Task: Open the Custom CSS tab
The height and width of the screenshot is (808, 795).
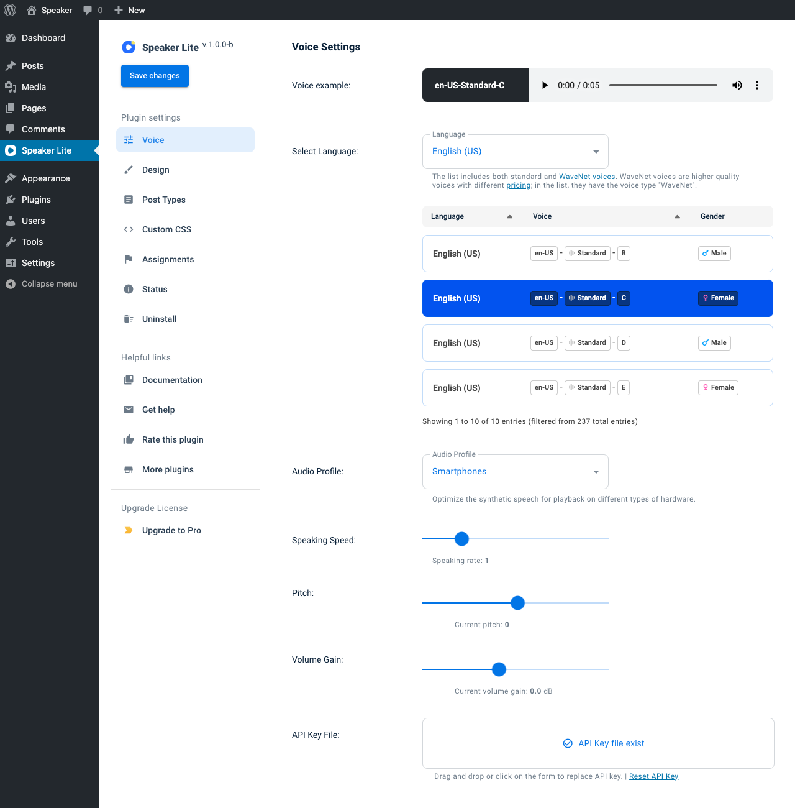Action: (x=185, y=229)
